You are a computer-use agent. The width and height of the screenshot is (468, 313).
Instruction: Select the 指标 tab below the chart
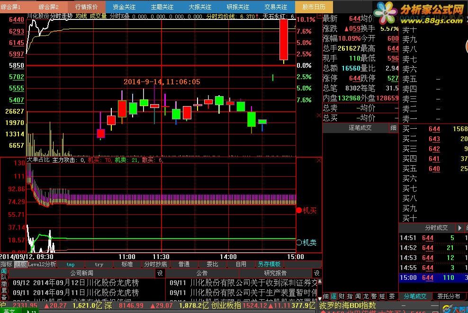(x=6, y=264)
